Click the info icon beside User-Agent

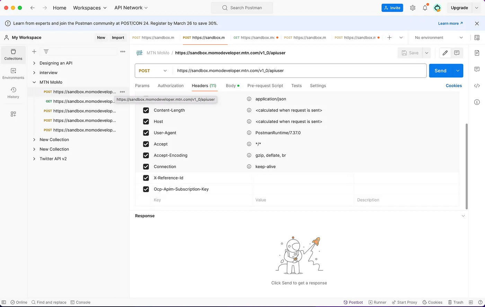coord(249,133)
